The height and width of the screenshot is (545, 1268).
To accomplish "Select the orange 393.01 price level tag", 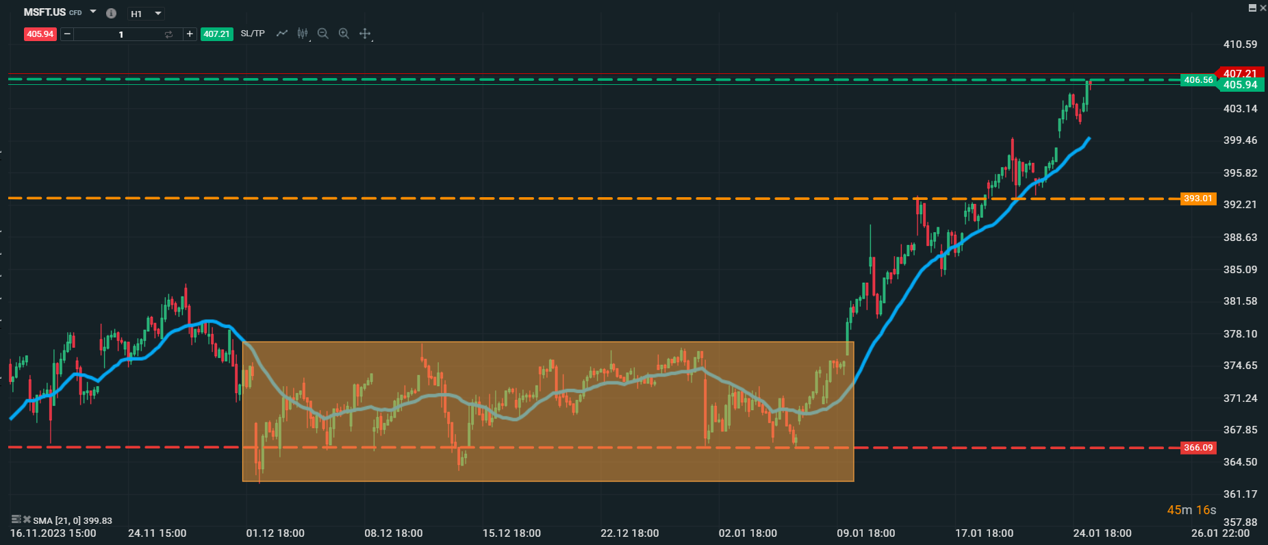I will (x=1198, y=199).
